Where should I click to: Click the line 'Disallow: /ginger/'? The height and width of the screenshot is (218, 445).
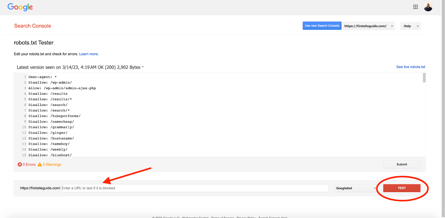tap(48, 133)
